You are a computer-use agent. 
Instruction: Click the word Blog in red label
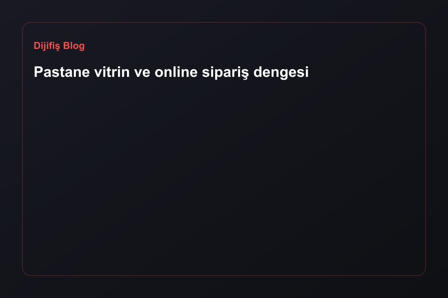[x=74, y=46]
